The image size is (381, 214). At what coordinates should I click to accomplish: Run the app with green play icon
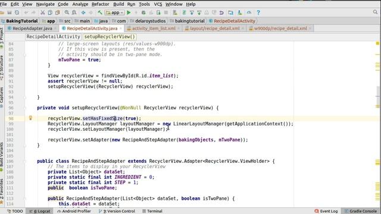point(129,12)
